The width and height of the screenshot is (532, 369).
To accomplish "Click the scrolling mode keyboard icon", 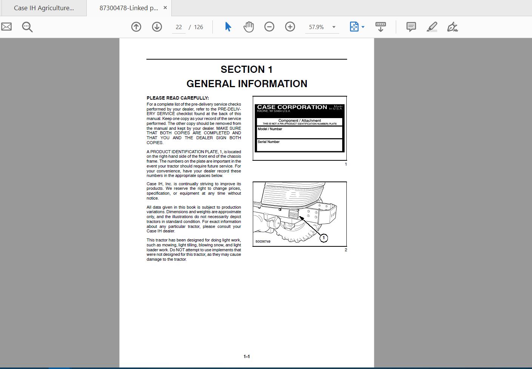I will click(x=380, y=27).
